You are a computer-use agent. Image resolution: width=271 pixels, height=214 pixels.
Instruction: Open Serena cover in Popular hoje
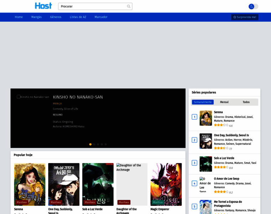[30, 184]
